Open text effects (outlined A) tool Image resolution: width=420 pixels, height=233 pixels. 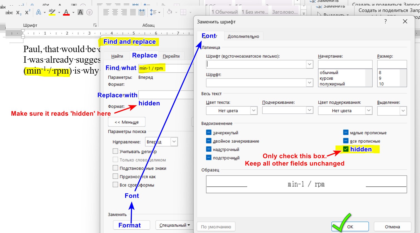[x=39, y=12]
